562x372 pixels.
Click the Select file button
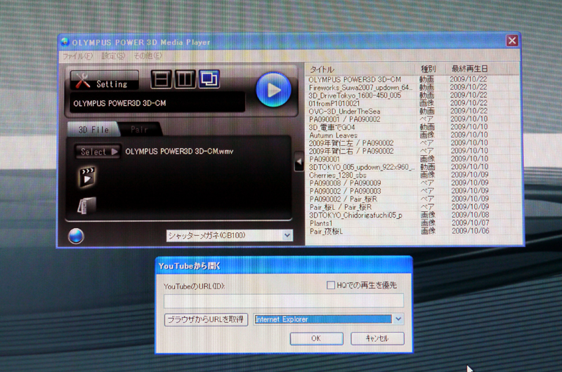coord(98,152)
